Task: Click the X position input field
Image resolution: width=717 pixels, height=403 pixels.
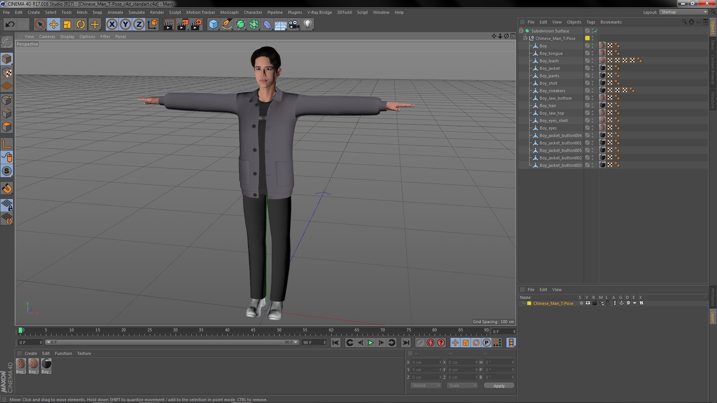Action: (426, 362)
